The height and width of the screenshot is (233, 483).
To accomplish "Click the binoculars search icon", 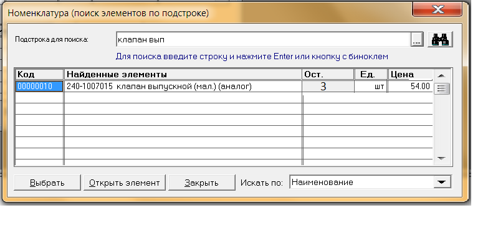I will coord(440,39).
